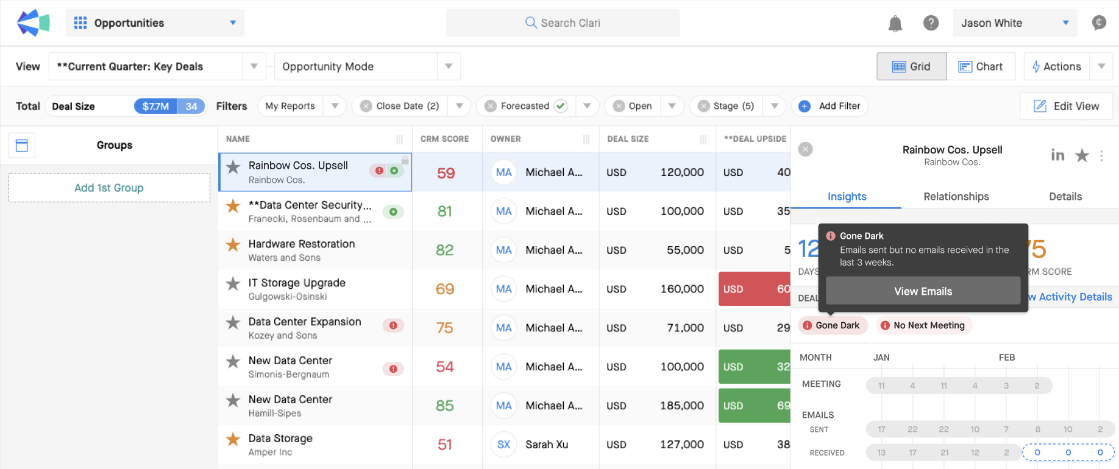Image resolution: width=1119 pixels, height=469 pixels.
Task: Click the round icon beside Jason White
Action: point(1099,23)
